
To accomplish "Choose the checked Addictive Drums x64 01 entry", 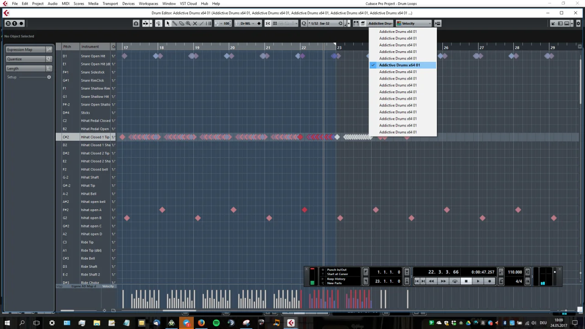I will click(x=399, y=65).
